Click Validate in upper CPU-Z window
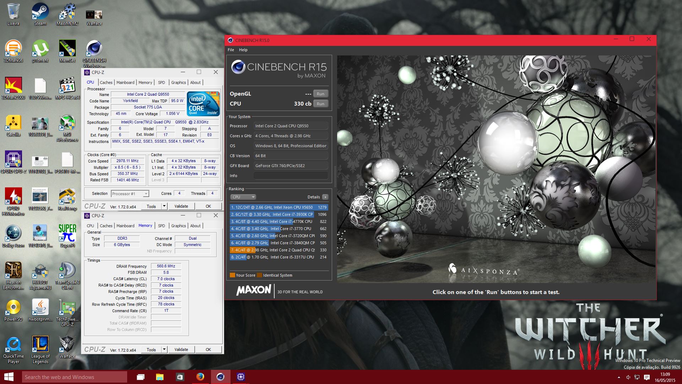 click(x=181, y=206)
